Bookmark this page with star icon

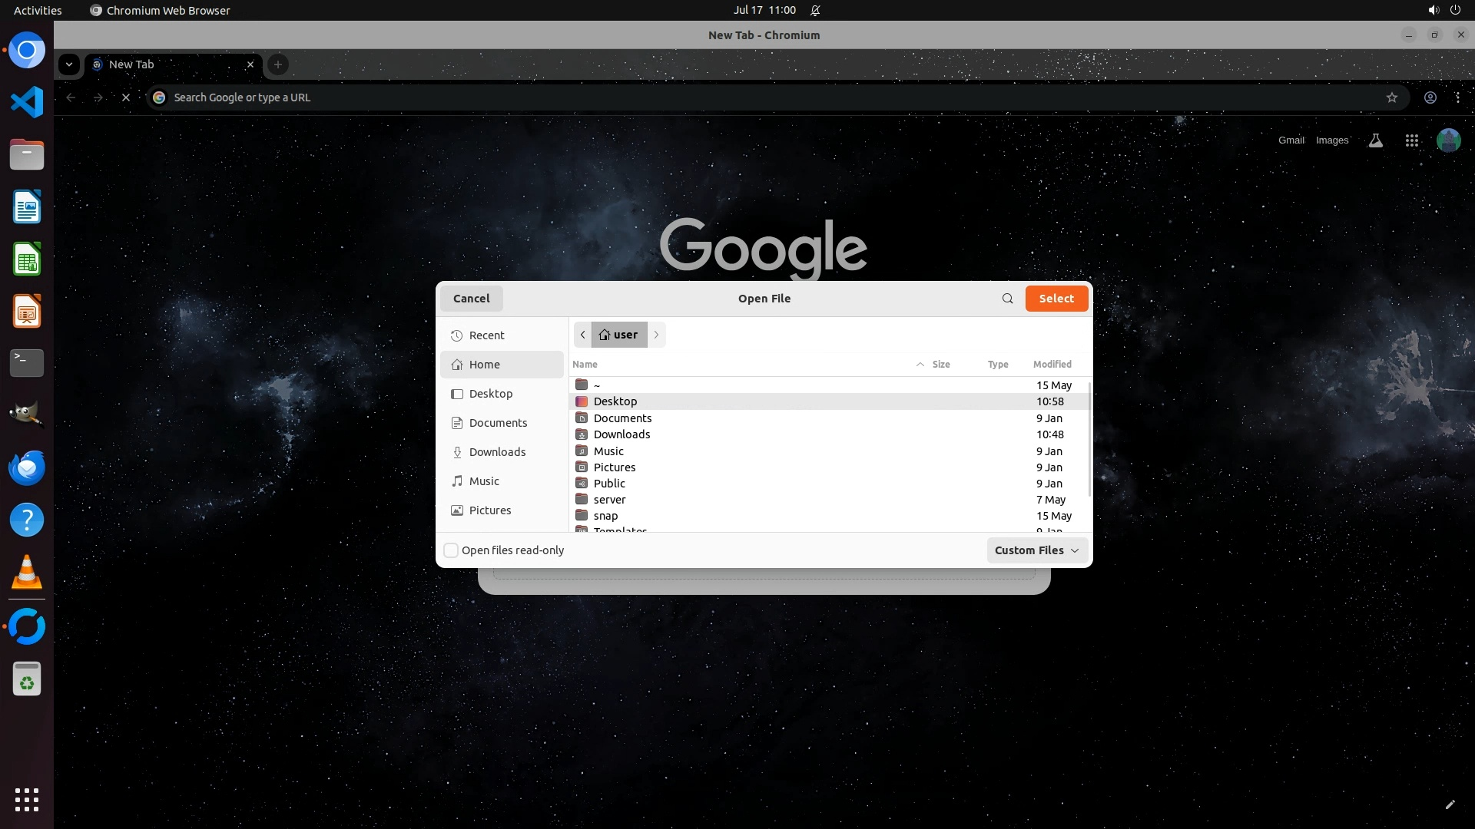[x=1391, y=97]
